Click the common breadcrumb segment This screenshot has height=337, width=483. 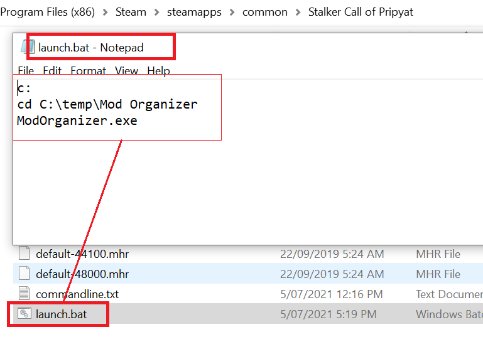click(265, 12)
